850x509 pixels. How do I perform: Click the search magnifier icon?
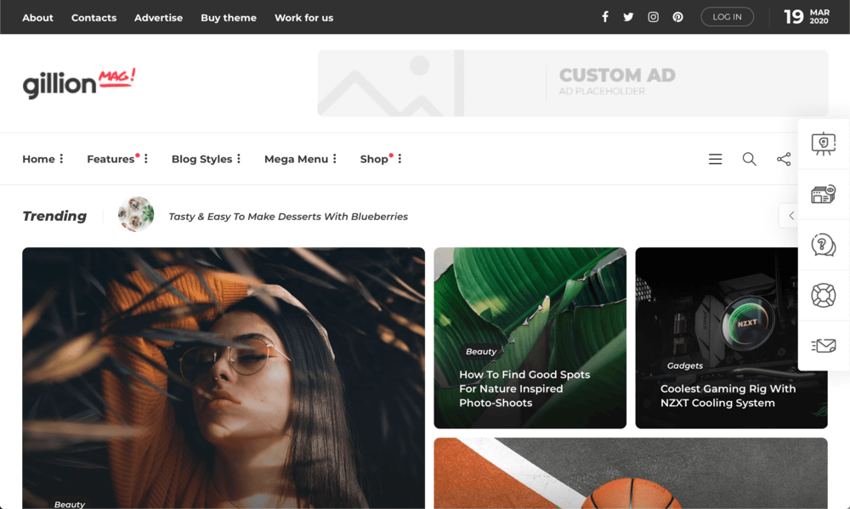tap(749, 159)
